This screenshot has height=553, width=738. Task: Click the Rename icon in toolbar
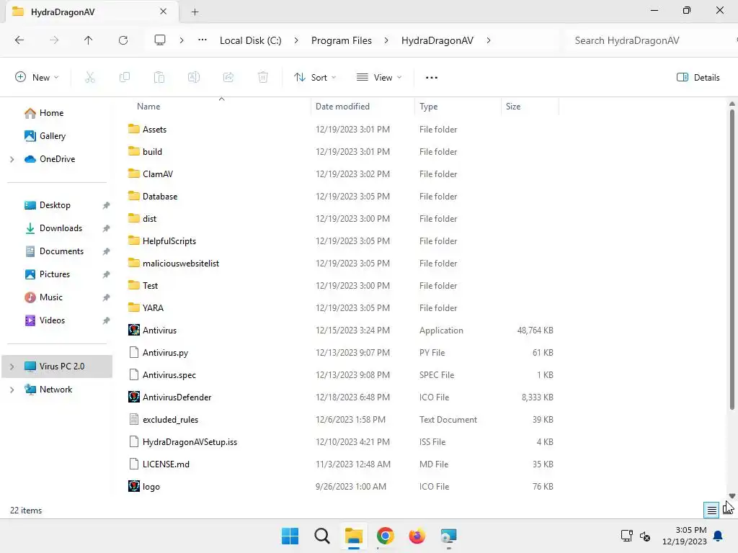pos(194,78)
